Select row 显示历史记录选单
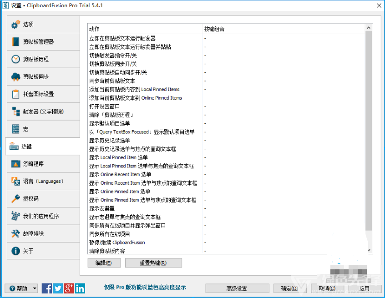The width and height of the screenshot is (385, 298). [226, 141]
